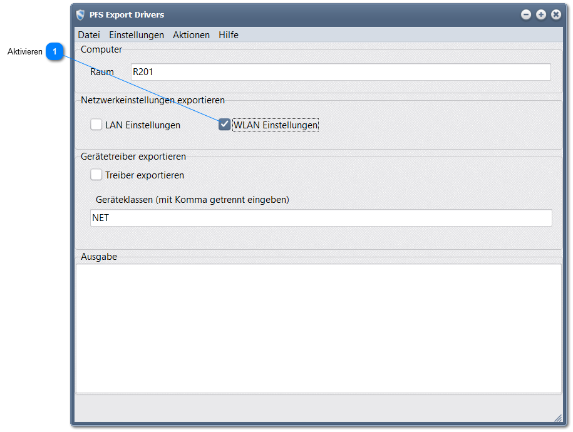Click inside the empty Ausgabe output area

318,329
